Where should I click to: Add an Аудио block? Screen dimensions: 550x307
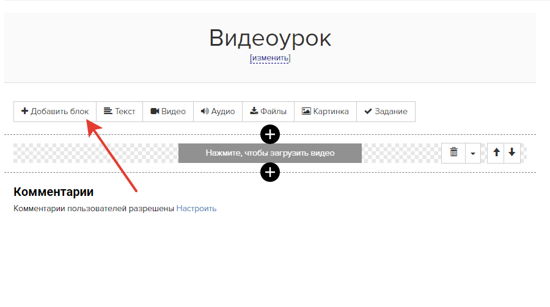click(218, 112)
